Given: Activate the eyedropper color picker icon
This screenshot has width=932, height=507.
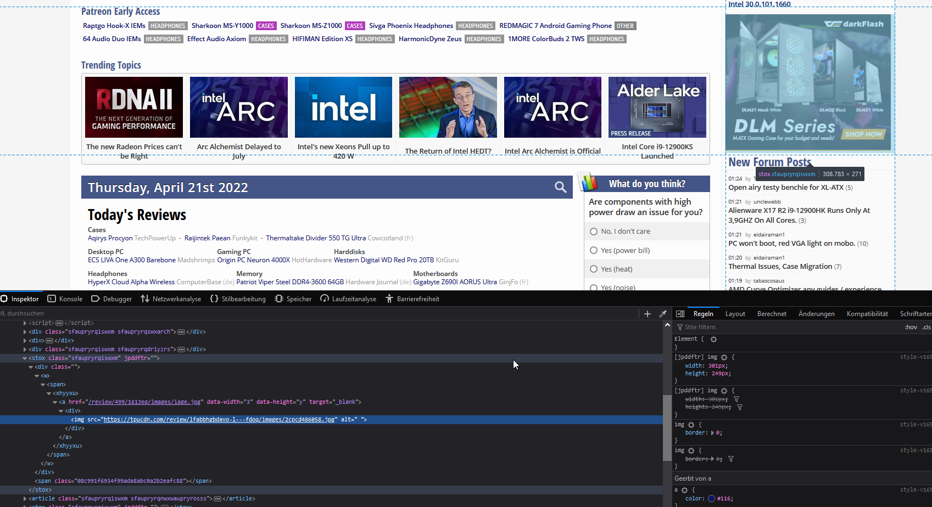Looking at the screenshot, I should pyautogui.click(x=663, y=314).
